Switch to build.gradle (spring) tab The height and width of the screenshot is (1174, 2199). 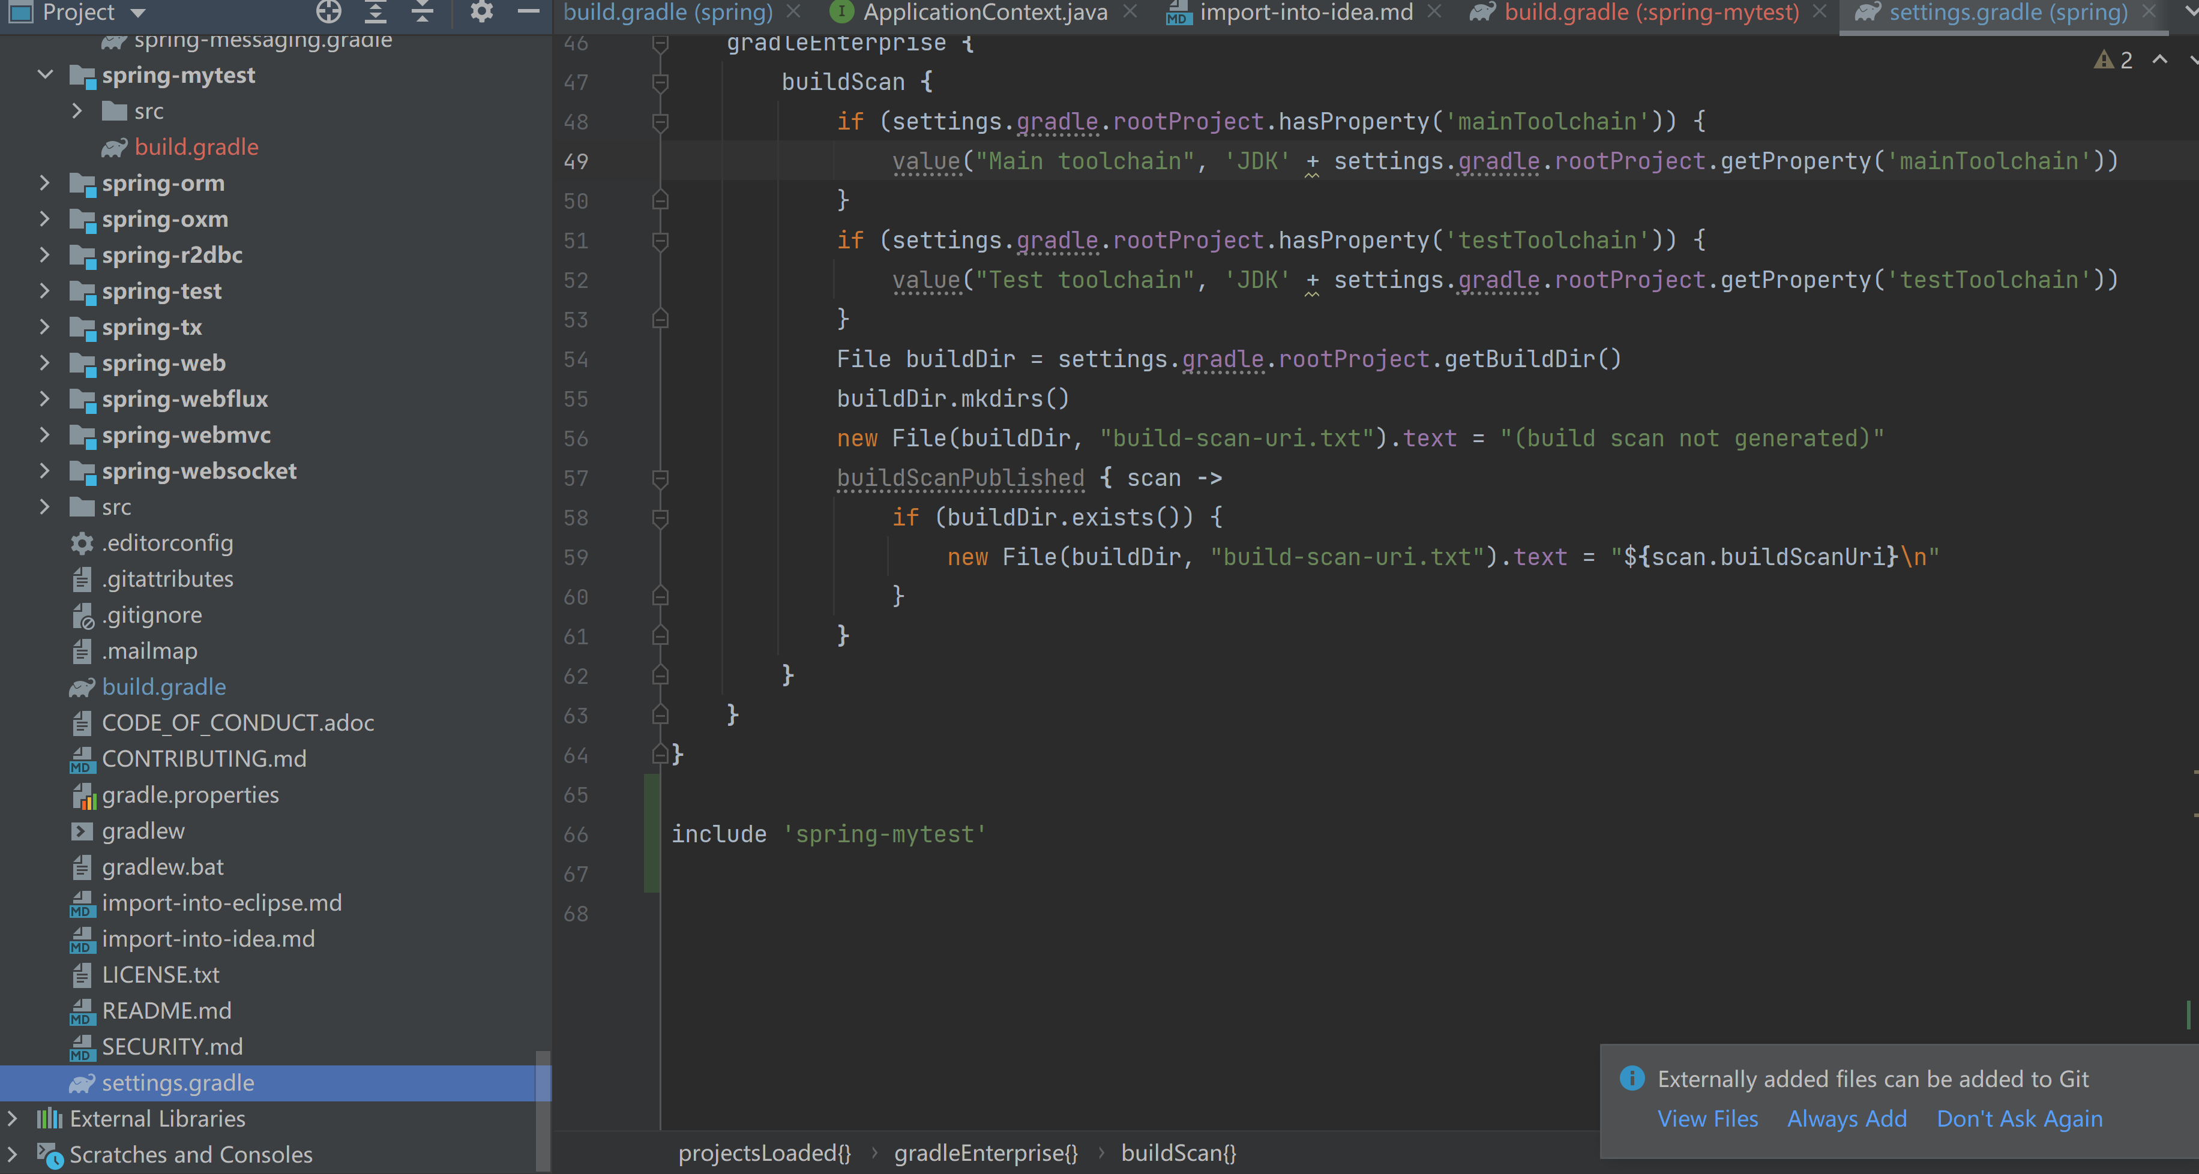[667, 12]
